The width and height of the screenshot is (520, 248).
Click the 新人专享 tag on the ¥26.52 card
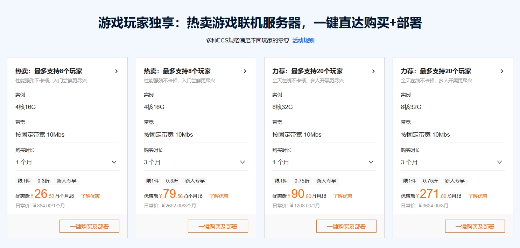point(66,181)
